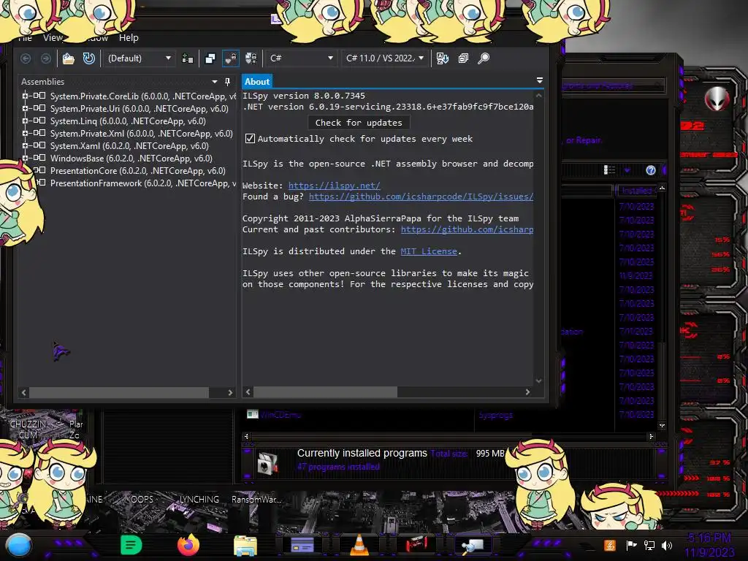This screenshot has height=561, width=748.
Task: Open an assembly file with the folder icon
Action: (69, 58)
